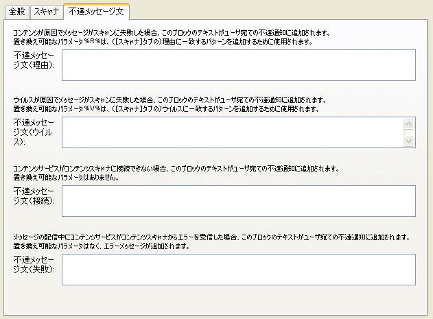Click text 置き換え可能なパラメータはありません。
Image resolution: width=433 pixels, height=319 pixels.
tap(66, 178)
